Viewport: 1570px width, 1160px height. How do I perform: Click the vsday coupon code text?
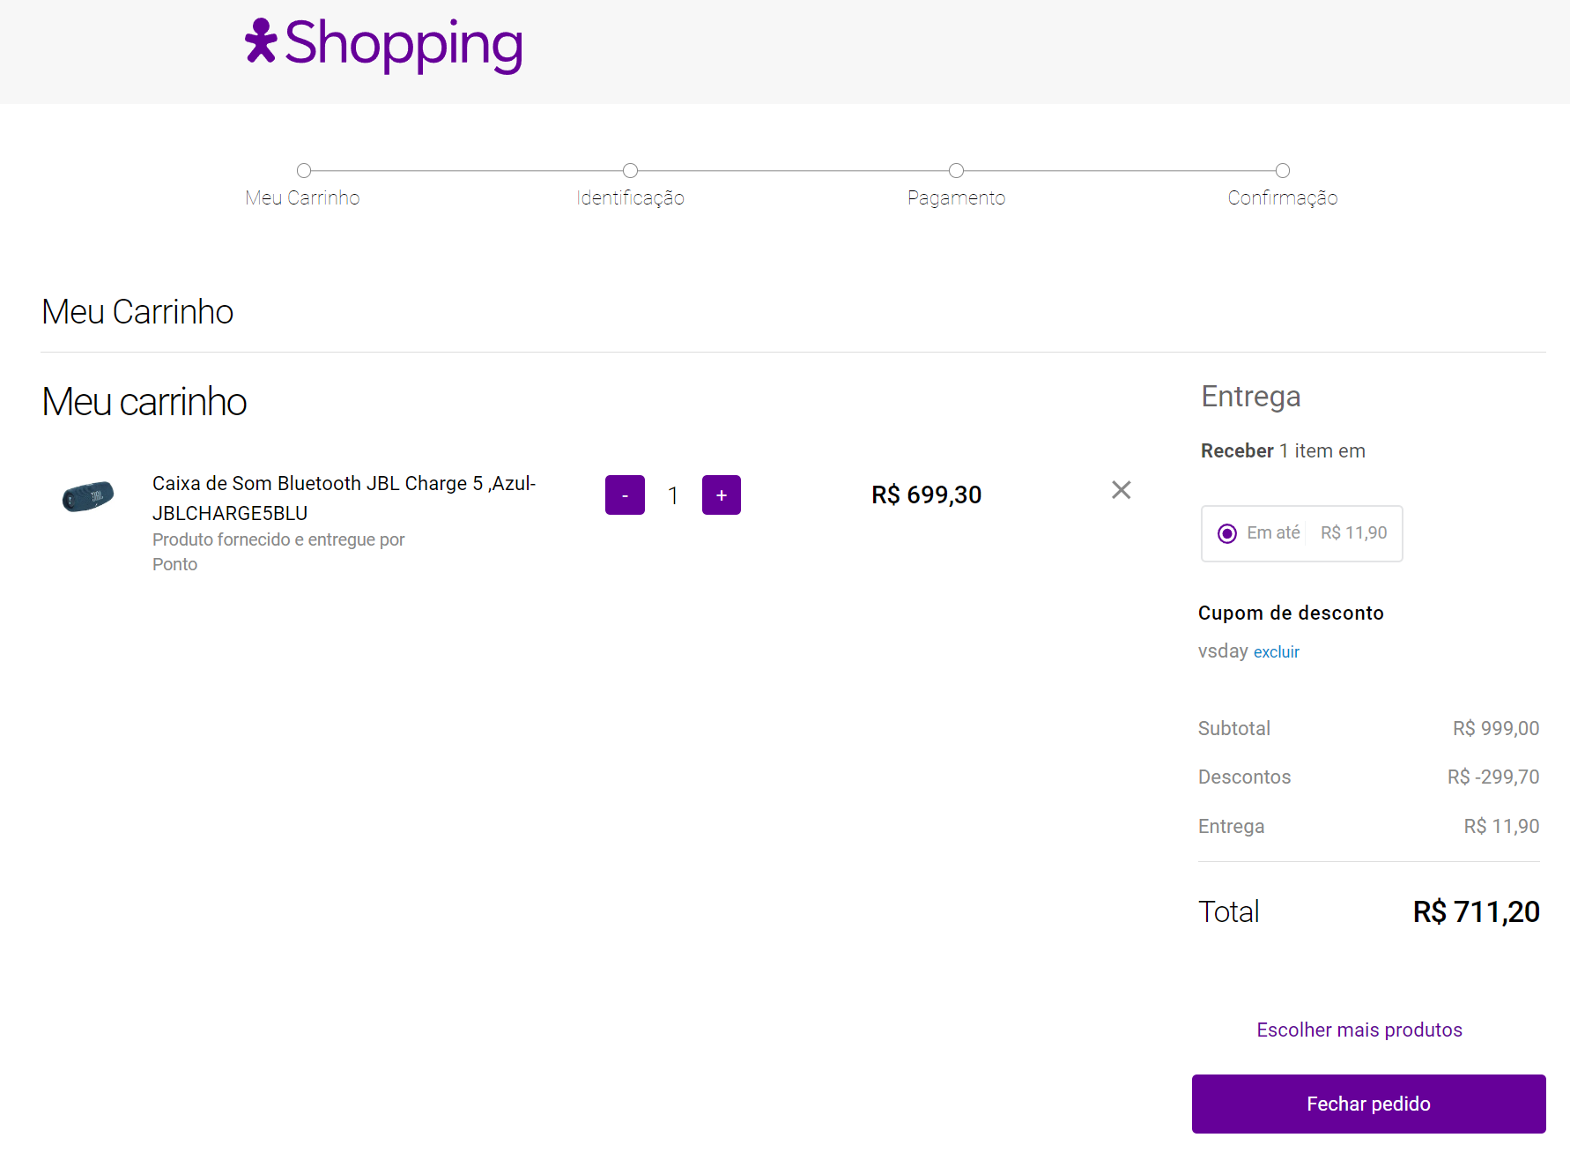(1223, 651)
